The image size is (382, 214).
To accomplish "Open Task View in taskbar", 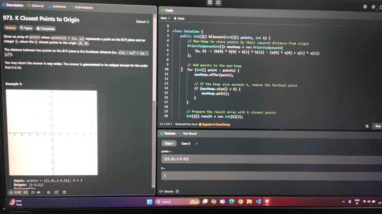I will (x=206, y=202).
